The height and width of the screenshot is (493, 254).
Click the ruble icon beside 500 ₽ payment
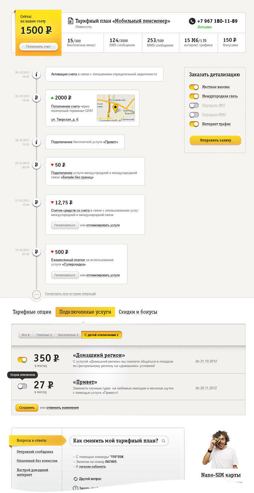pos(36,252)
